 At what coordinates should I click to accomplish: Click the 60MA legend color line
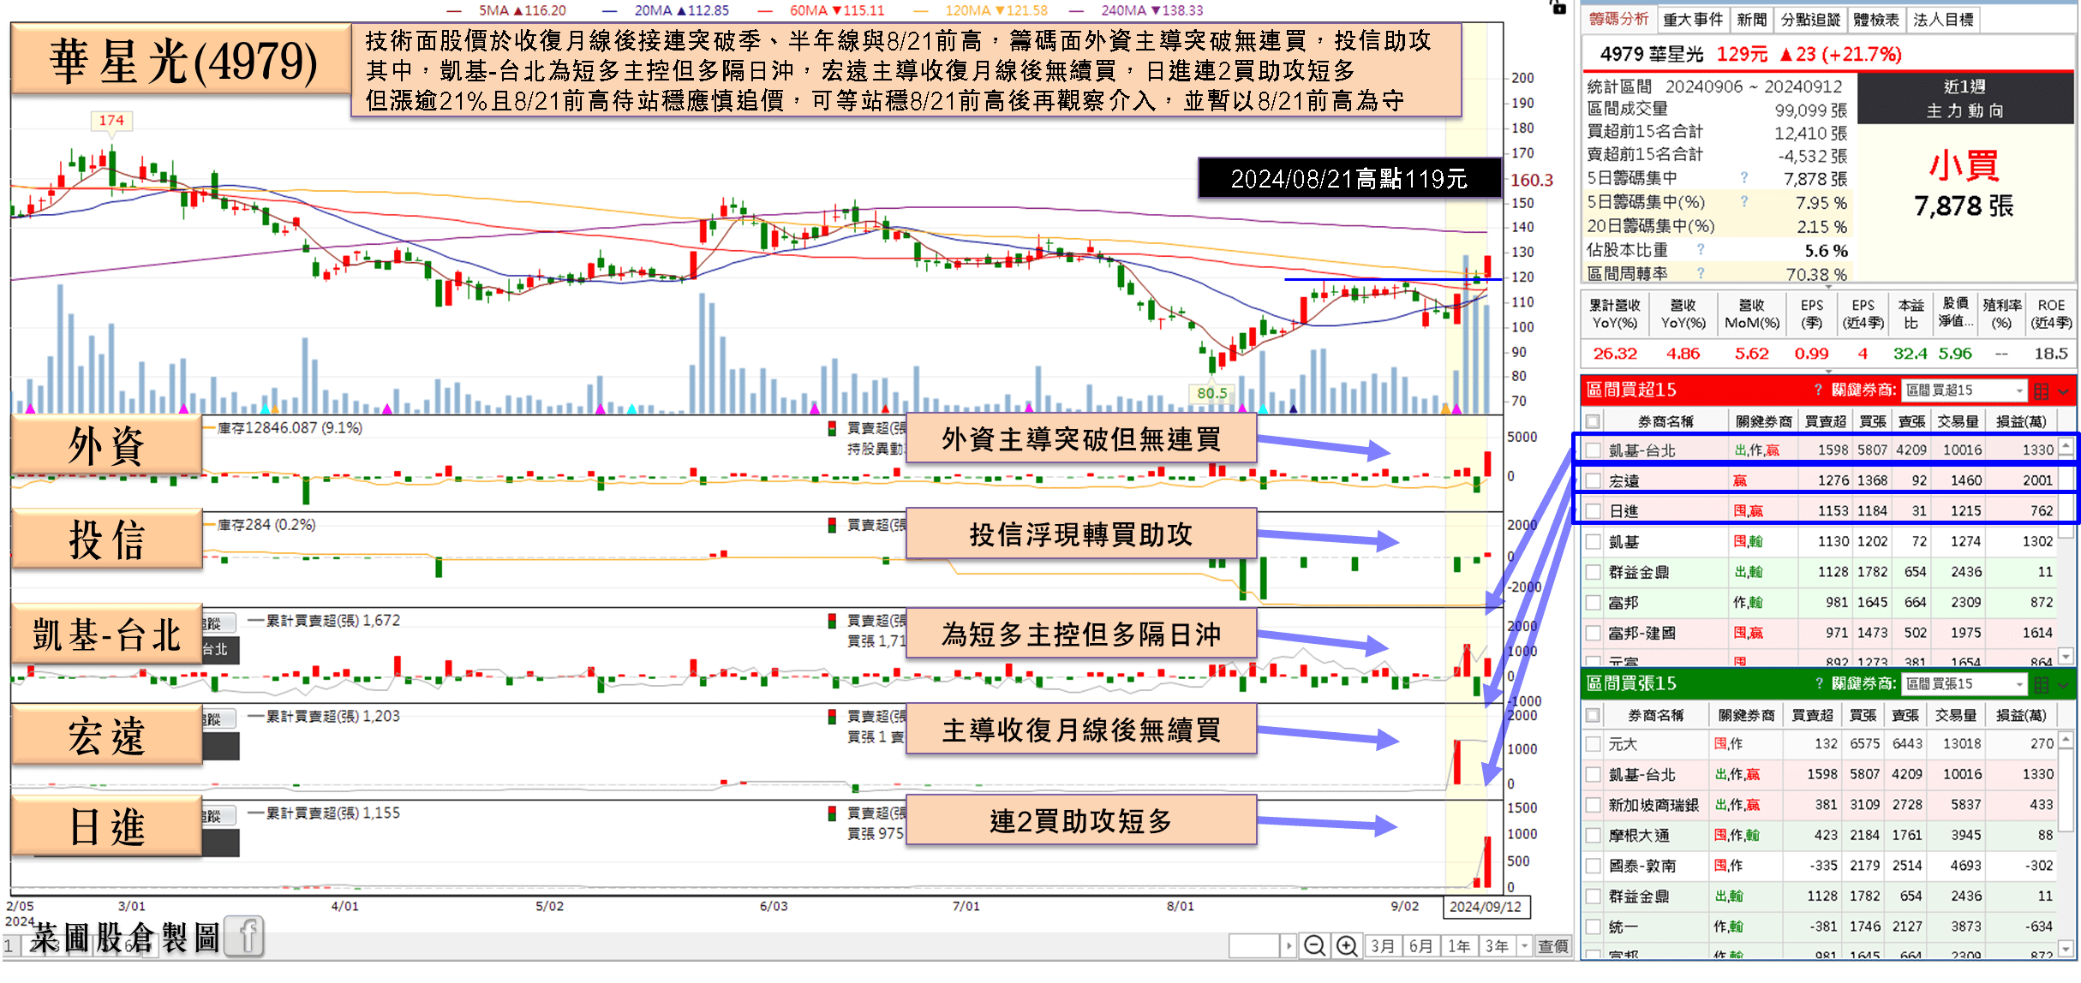pyautogui.click(x=765, y=10)
